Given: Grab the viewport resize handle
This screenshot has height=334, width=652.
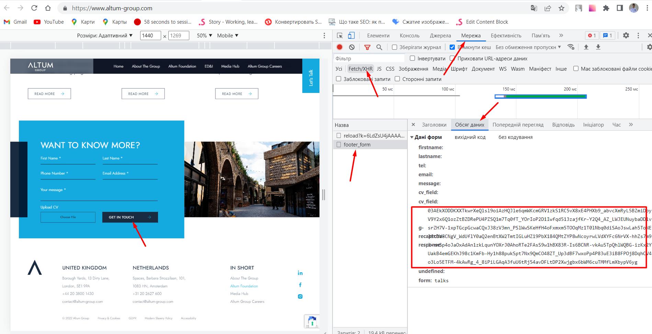Looking at the screenshot, I should click(324, 195).
